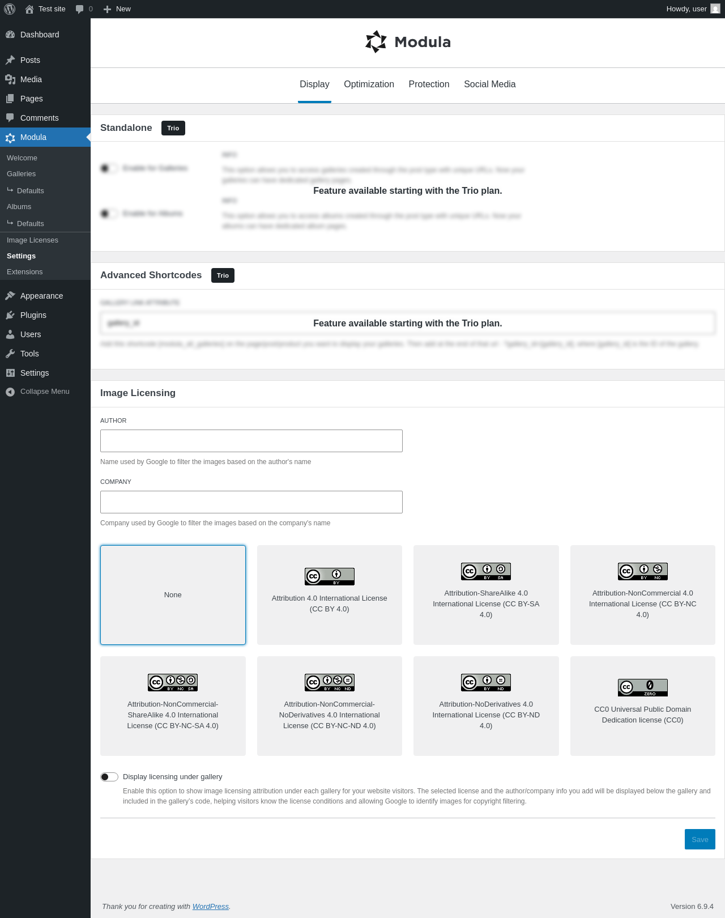Viewport: 725px width, 918px height.
Task: Click the Collapse Menu arrow icon
Action: coord(10,392)
